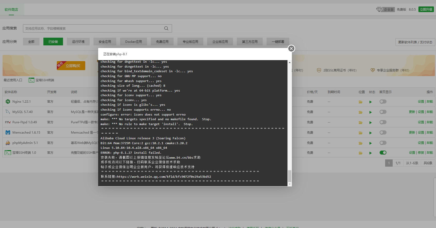This screenshot has width=436, height=228.
Task: Click 卸载 link for phpMyAdmin
Action: click(430, 143)
